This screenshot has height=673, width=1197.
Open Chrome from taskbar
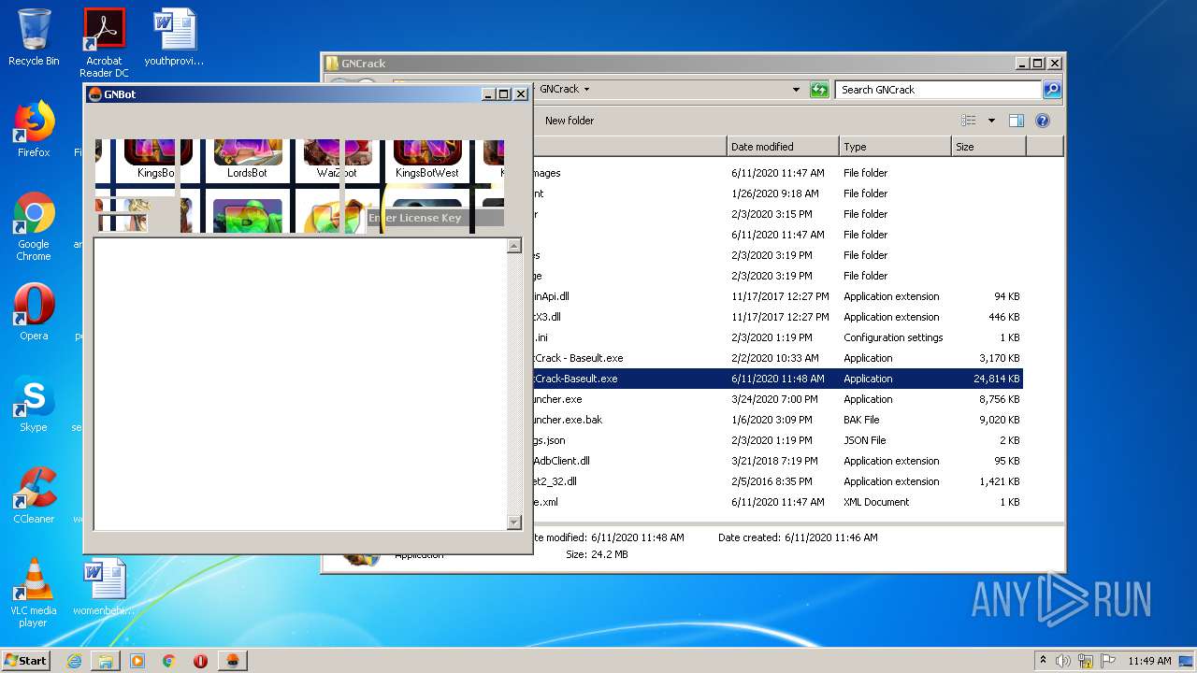(x=169, y=660)
